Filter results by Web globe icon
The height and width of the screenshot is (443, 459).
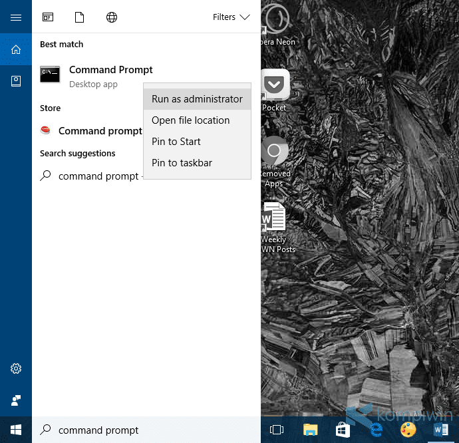pyautogui.click(x=112, y=17)
